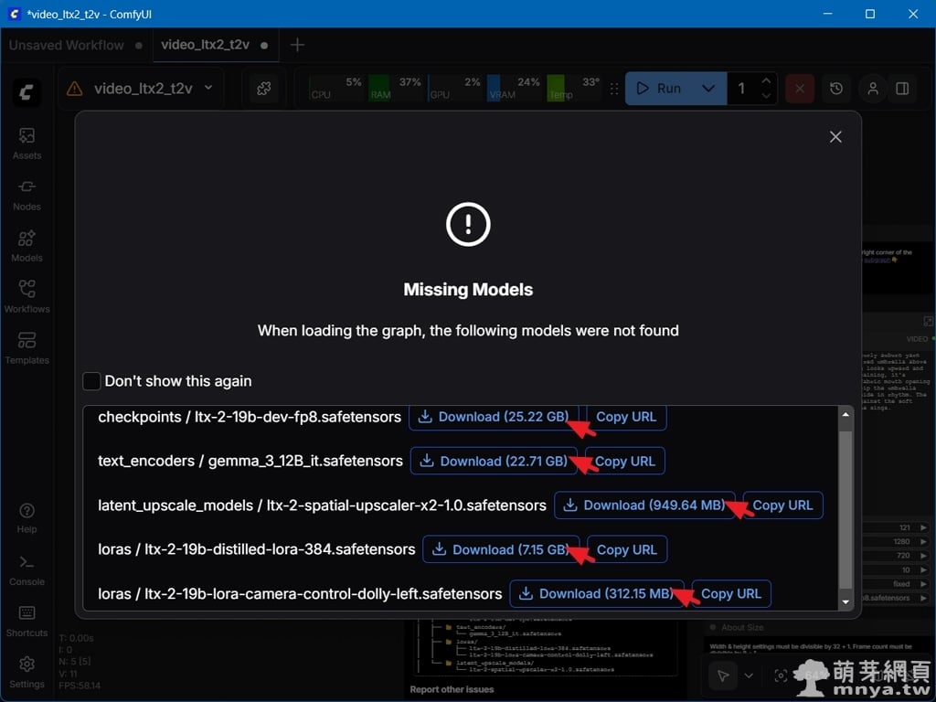
Task: Expand the Run button dropdown arrow
Action: 707,89
